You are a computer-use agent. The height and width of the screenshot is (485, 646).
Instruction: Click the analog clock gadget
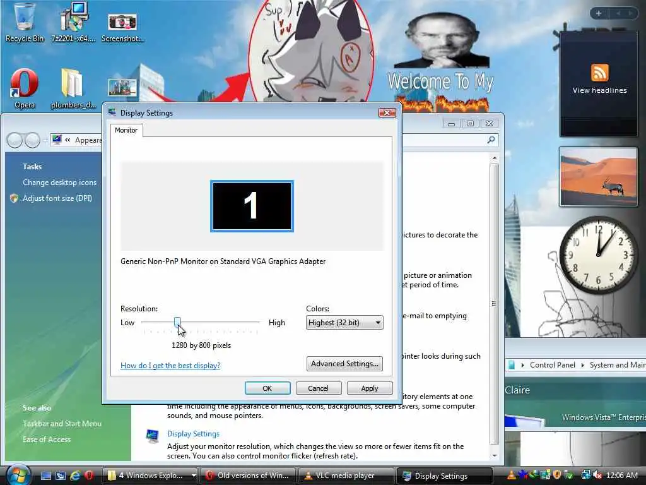click(598, 254)
